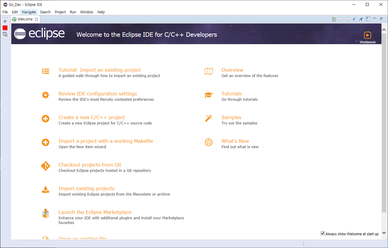Image resolution: width=388 pixels, height=248 pixels.
Task: Open the What's New link
Action: coord(235,141)
